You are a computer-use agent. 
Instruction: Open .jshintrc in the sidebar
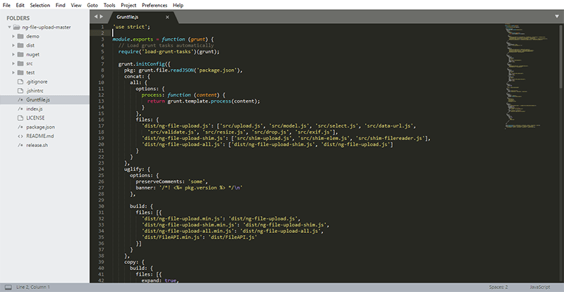[x=35, y=91]
